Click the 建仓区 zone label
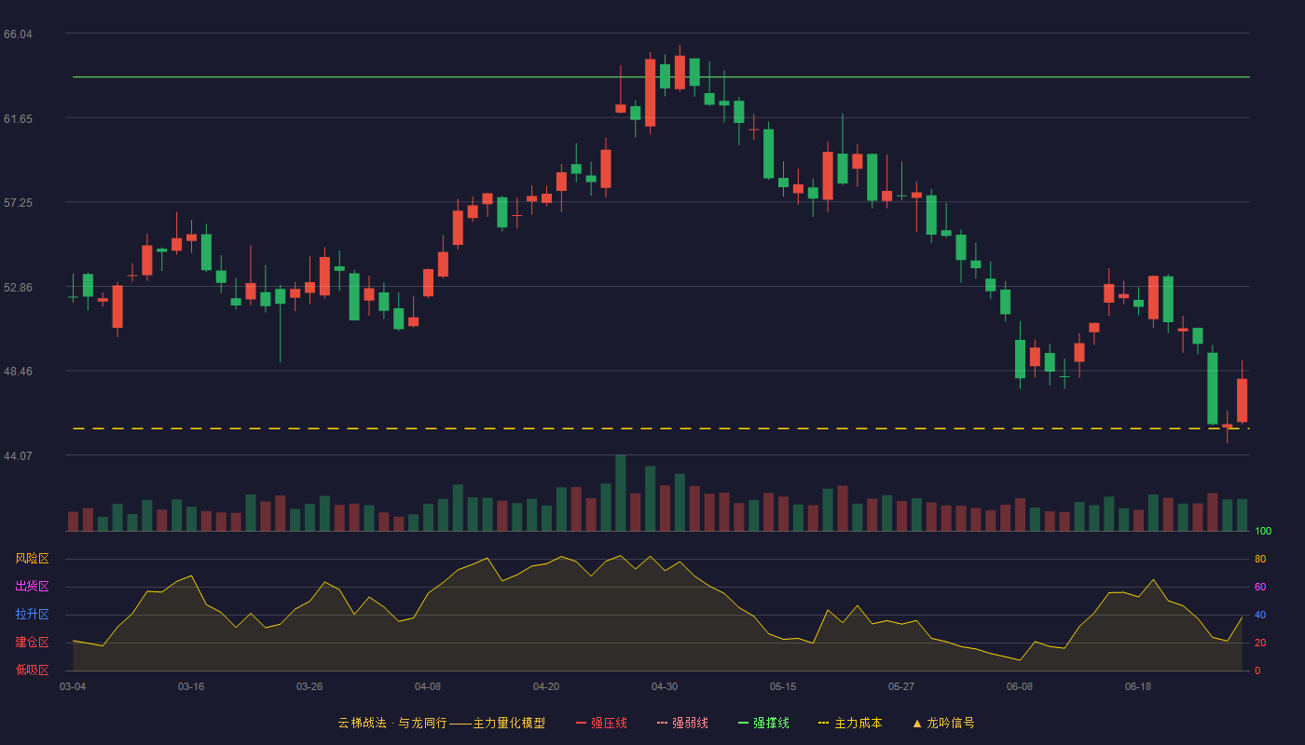The height and width of the screenshot is (745, 1305). [x=32, y=643]
